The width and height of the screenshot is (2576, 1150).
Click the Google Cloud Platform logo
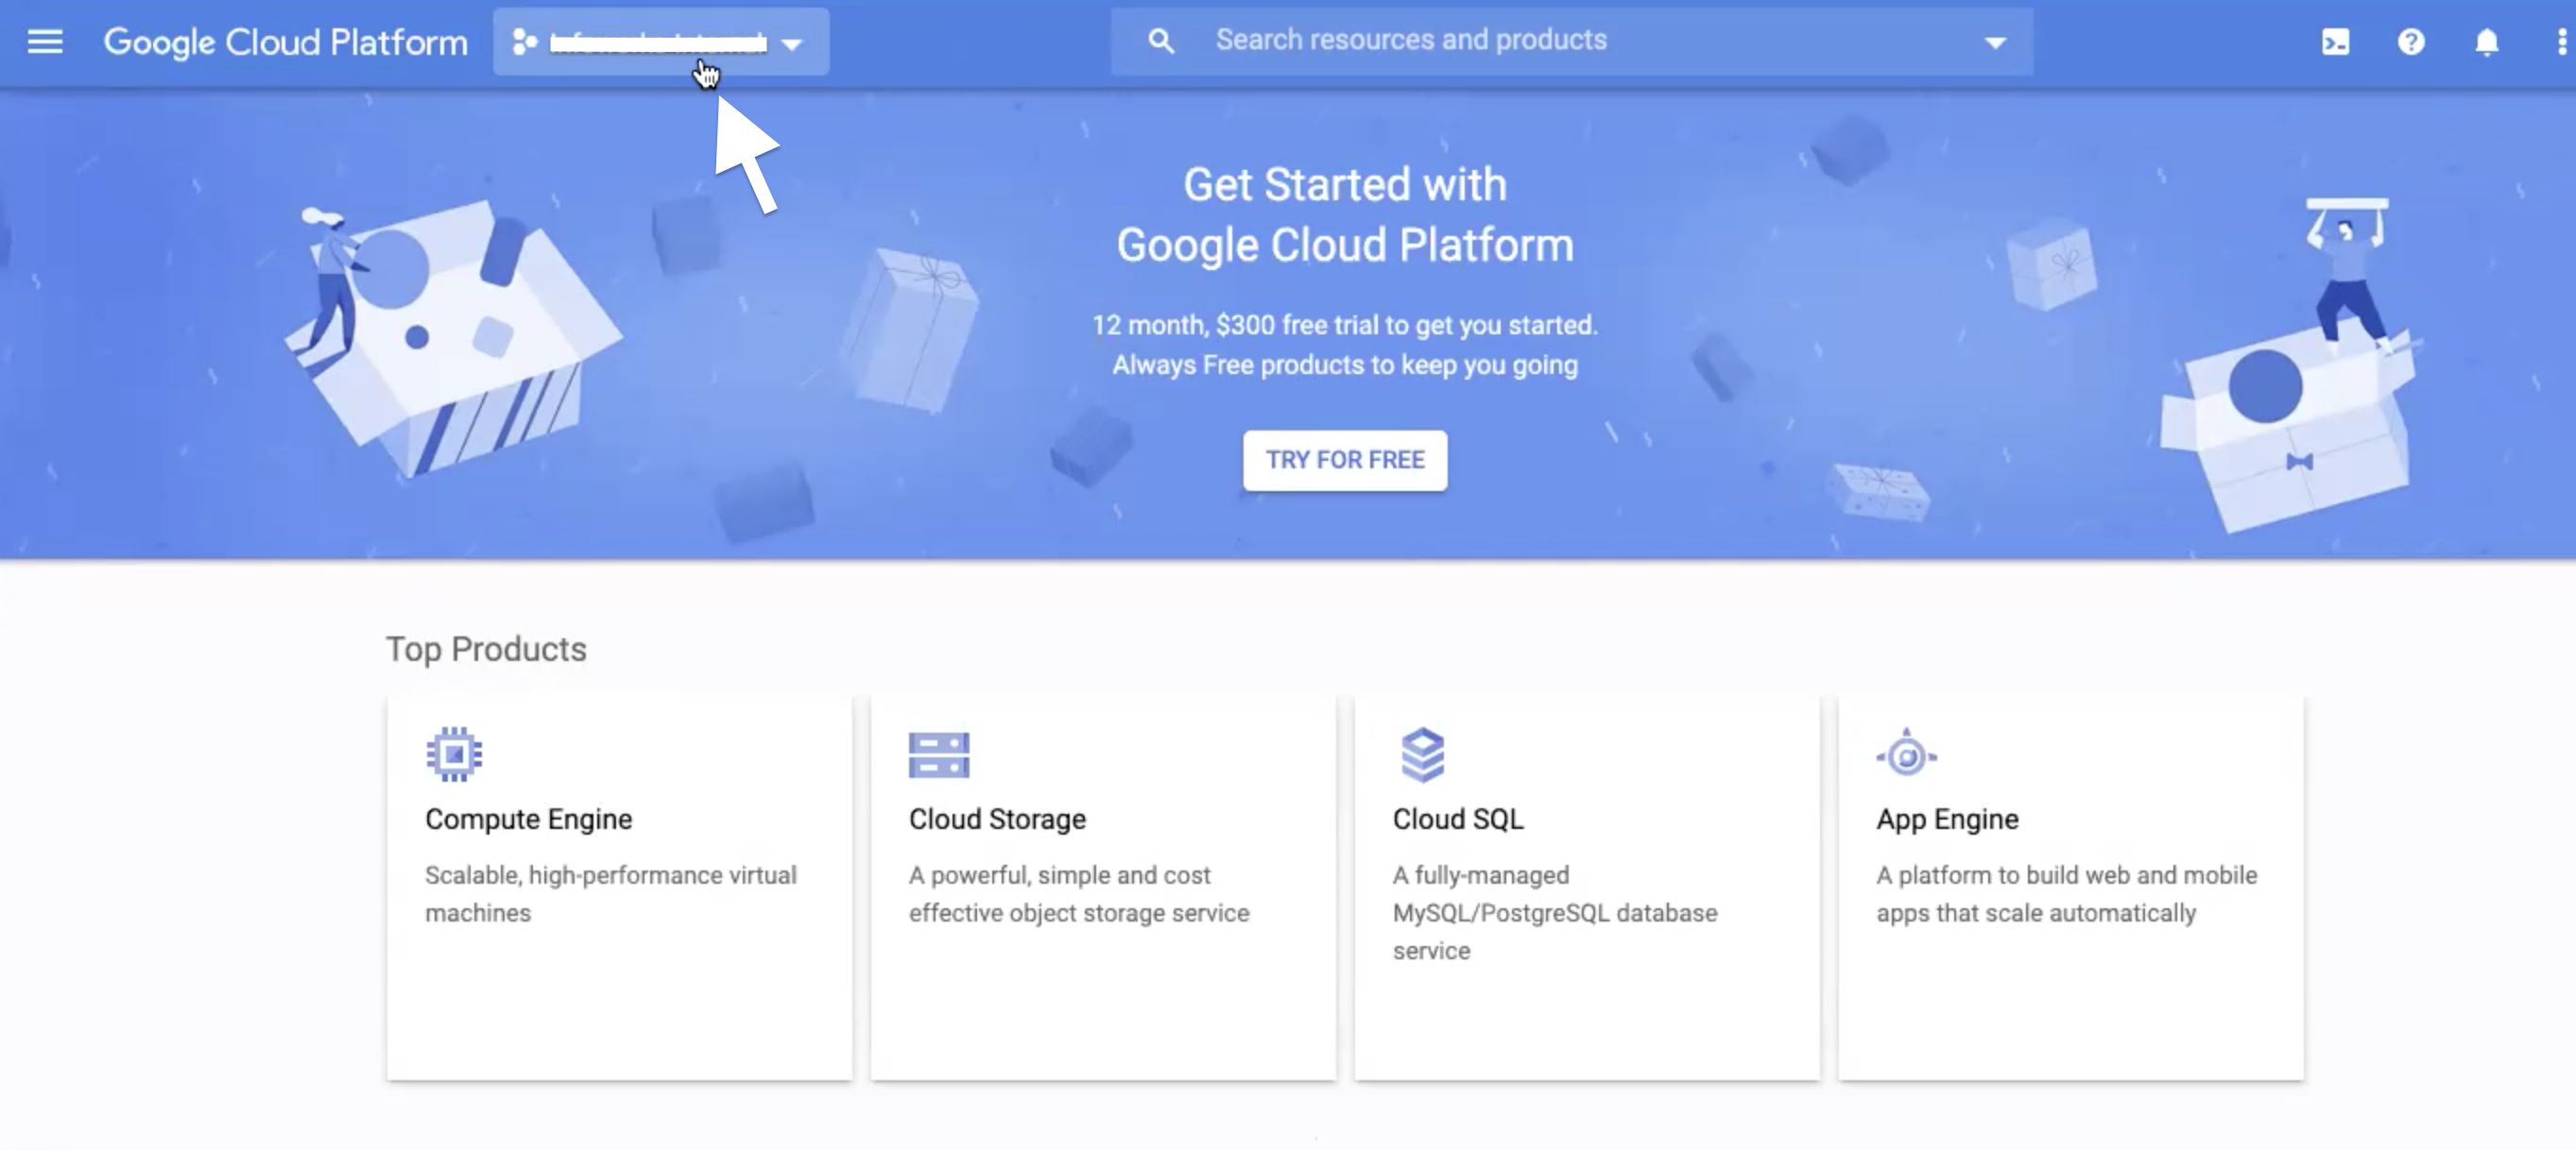point(285,42)
